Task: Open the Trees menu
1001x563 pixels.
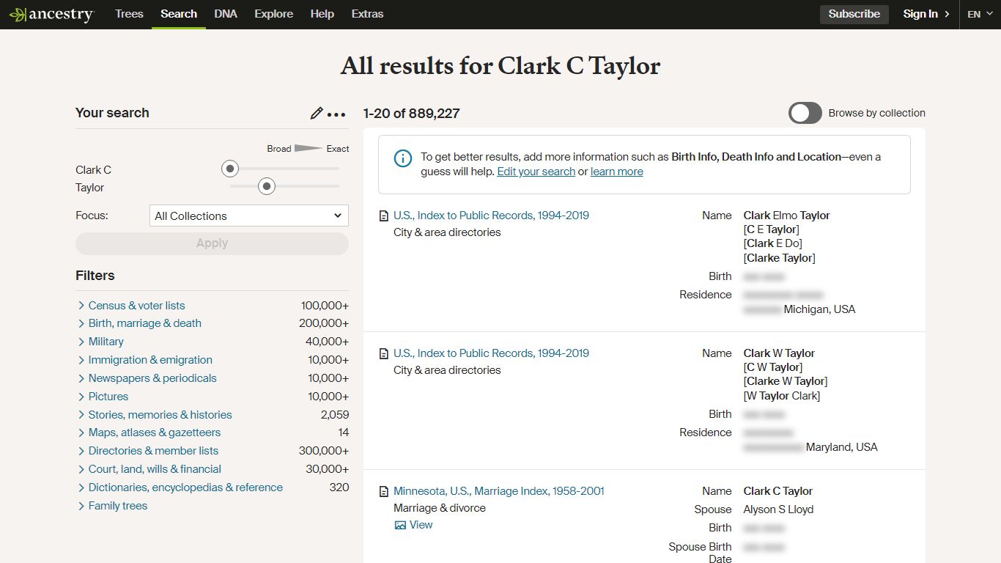Action: (129, 14)
